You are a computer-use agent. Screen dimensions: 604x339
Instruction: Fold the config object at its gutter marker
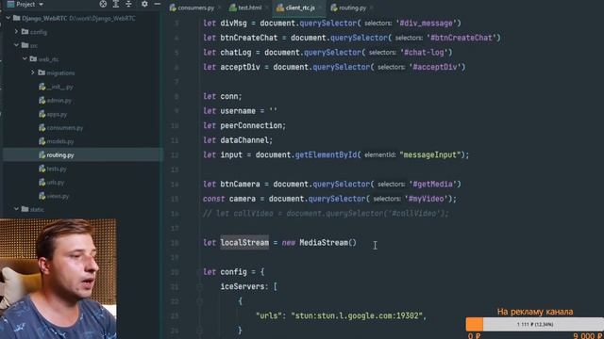tap(199, 272)
